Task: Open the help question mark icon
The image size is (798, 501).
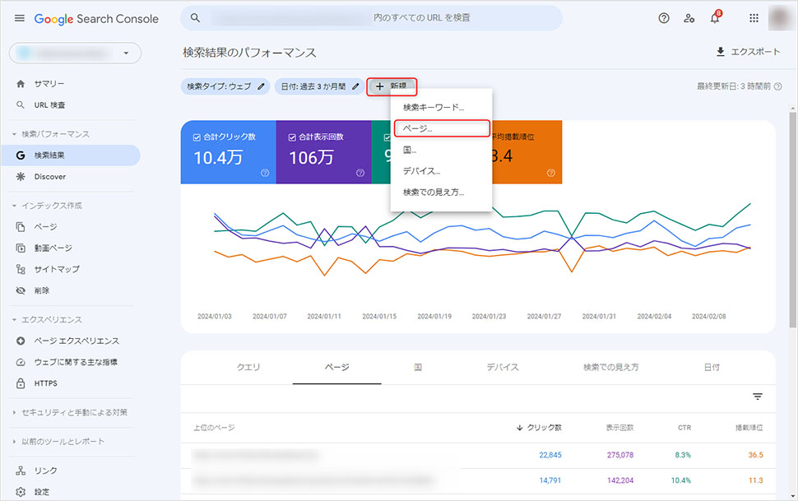Action: click(664, 18)
